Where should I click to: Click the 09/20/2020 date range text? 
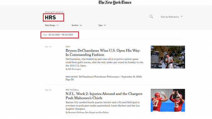(x=61, y=35)
